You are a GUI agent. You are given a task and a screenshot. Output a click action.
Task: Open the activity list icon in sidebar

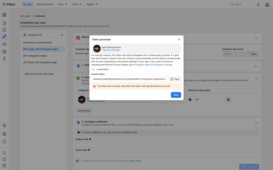[x=4, y=153]
